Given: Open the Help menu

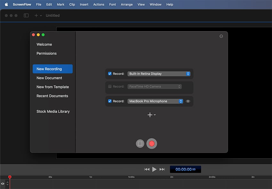Looking at the screenshot, I should point(170,4).
